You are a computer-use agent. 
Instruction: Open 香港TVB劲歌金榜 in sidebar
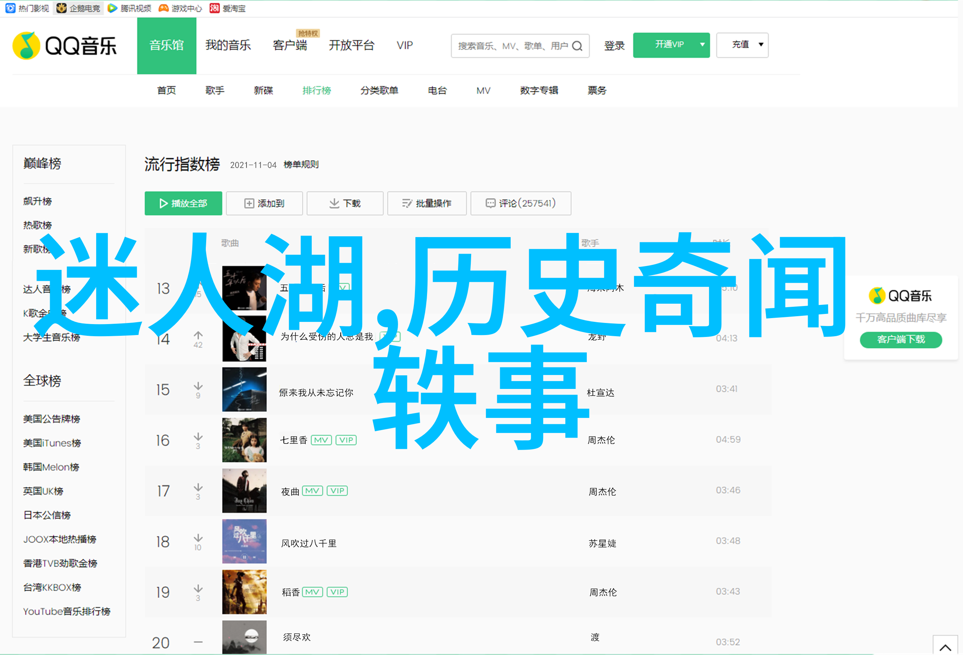click(60, 563)
